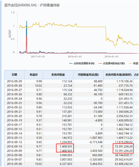The width and height of the screenshot is (139, 167).
Task: Click the blue spike peak on chart
Action: coord(27,21)
